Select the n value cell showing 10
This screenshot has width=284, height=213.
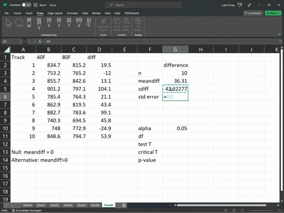(x=175, y=73)
